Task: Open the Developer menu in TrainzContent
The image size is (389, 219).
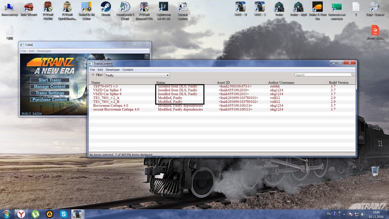Action: pyautogui.click(x=113, y=70)
